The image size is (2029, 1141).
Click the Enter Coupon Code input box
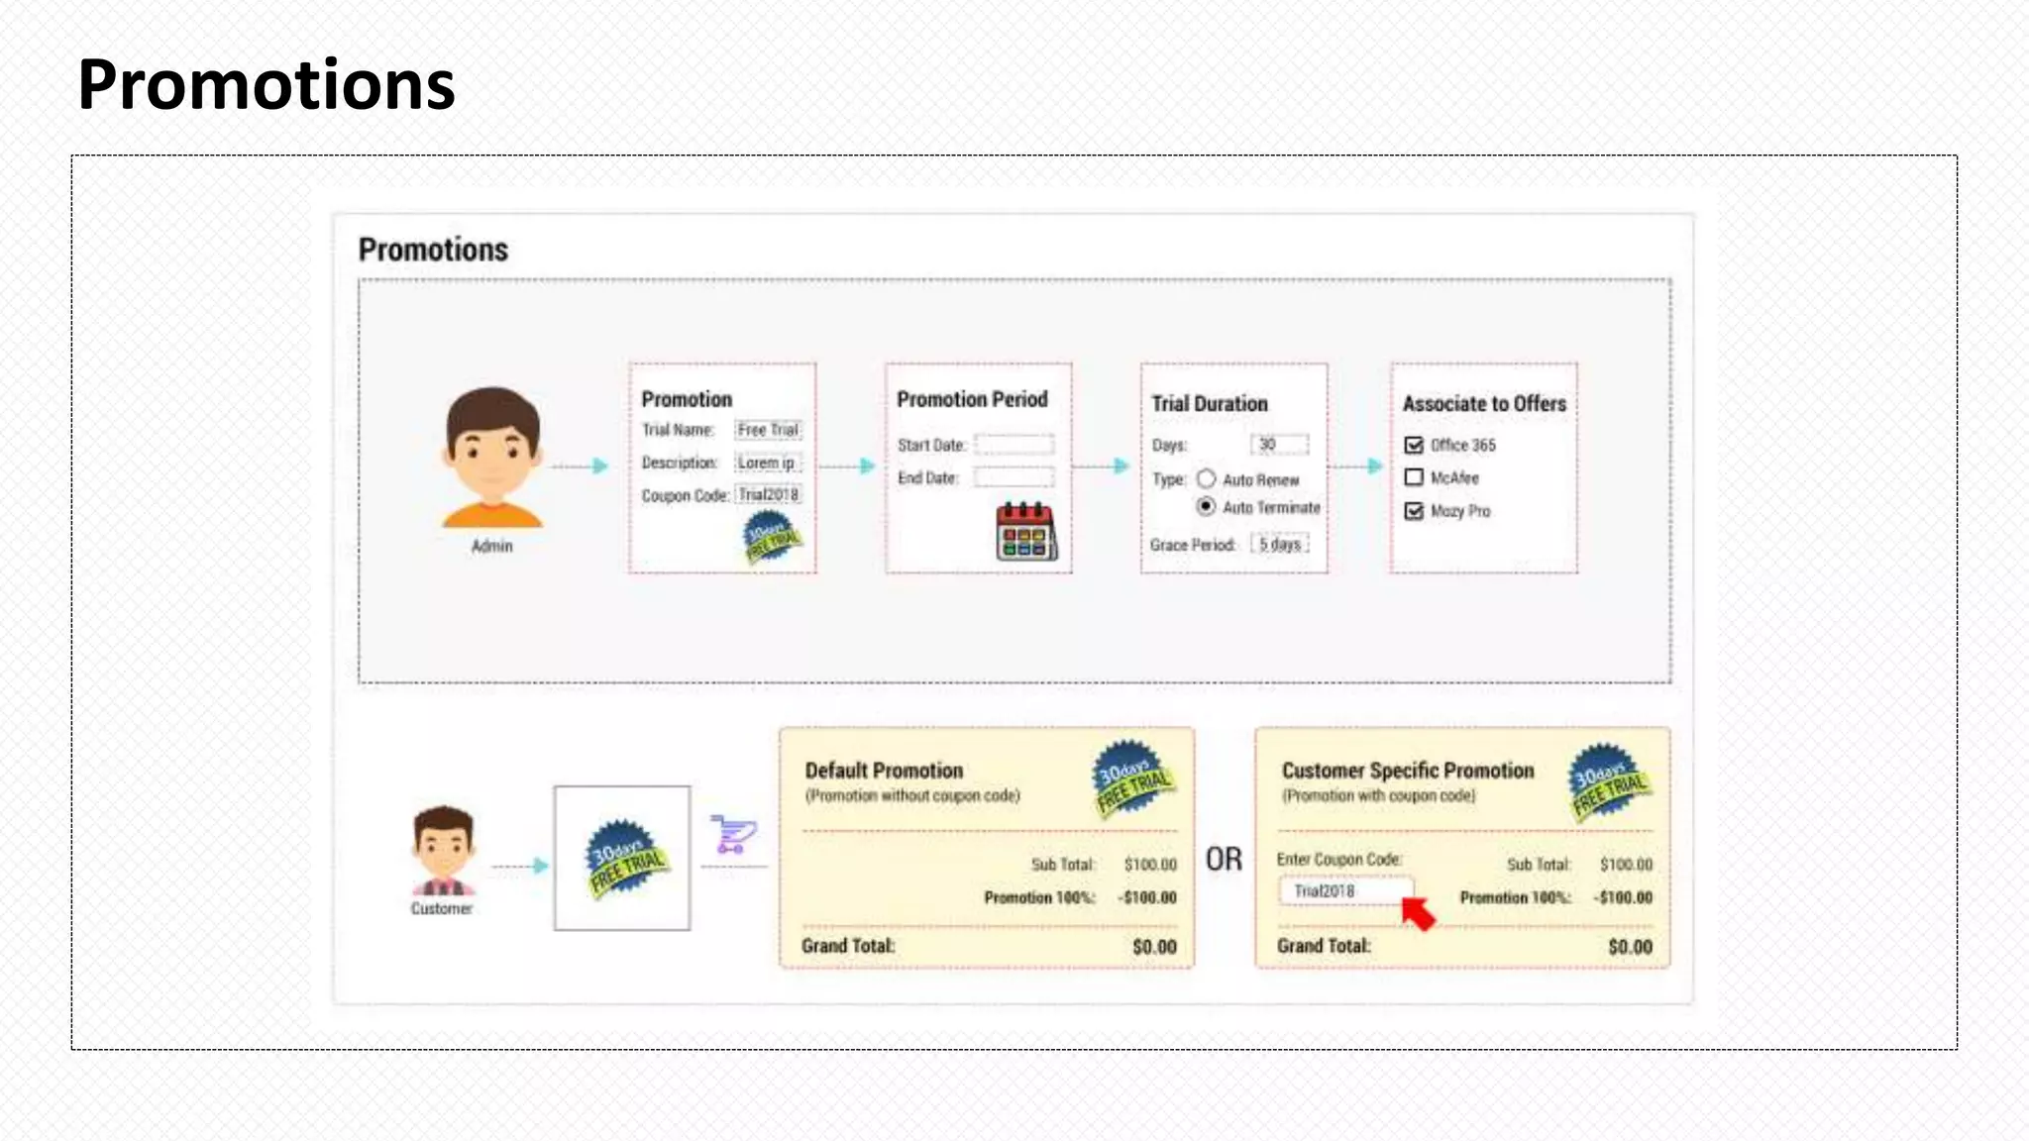point(1344,890)
